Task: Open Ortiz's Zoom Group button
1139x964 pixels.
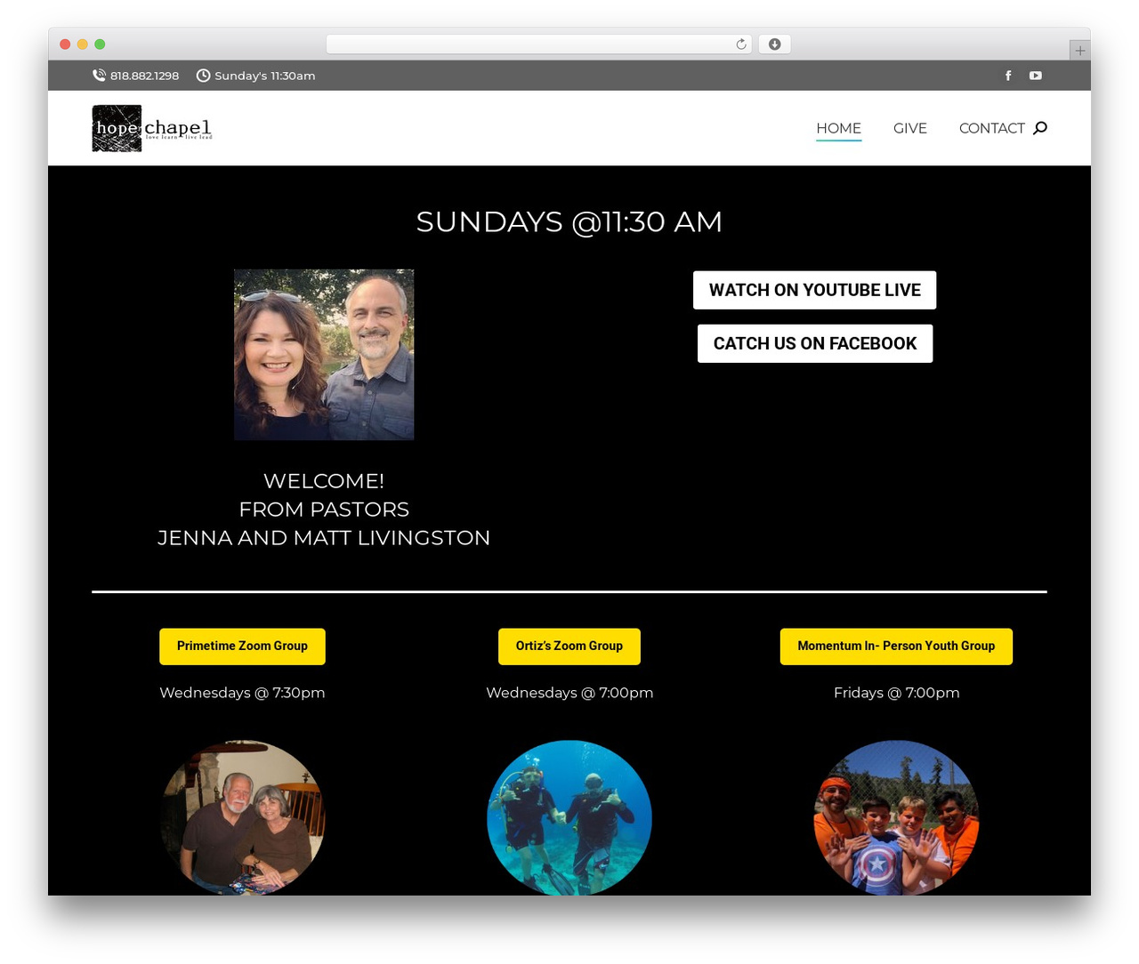Action: click(x=569, y=647)
